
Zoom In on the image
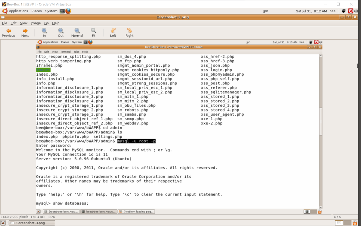(44, 33)
